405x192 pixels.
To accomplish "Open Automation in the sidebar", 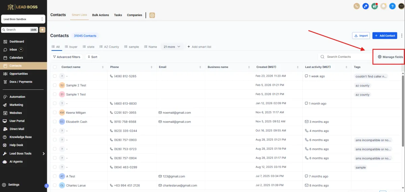I will point(17,97).
